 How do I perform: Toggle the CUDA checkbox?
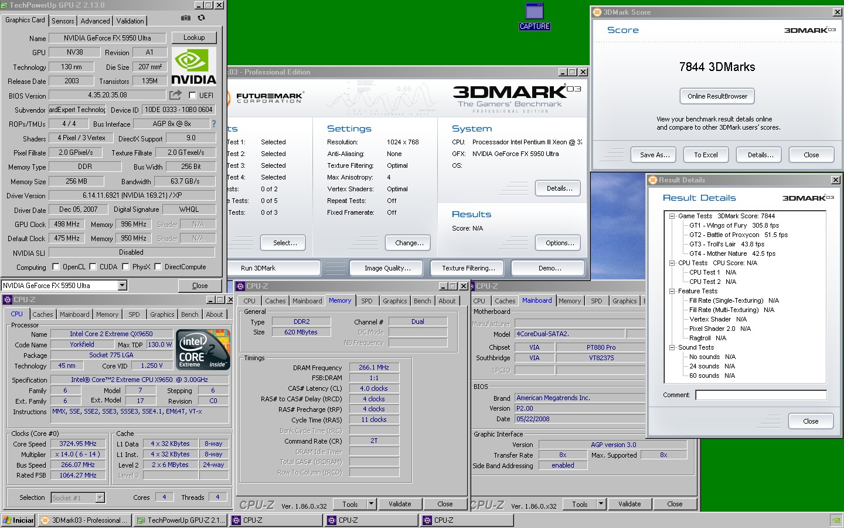pyautogui.click(x=93, y=267)
